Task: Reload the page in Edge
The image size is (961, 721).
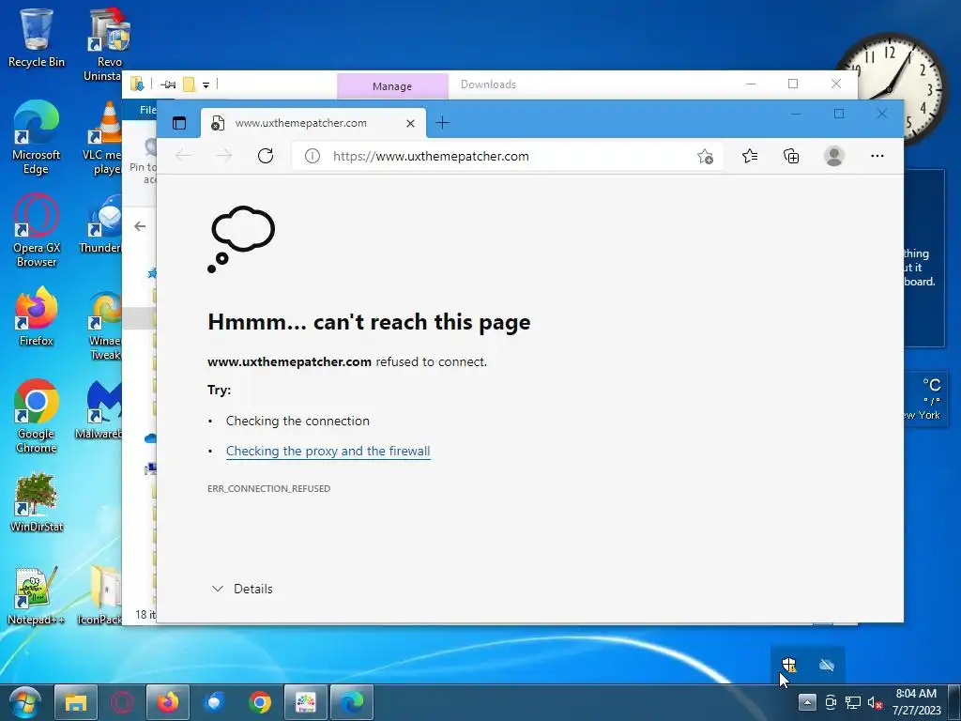Action: click(266, 156)
